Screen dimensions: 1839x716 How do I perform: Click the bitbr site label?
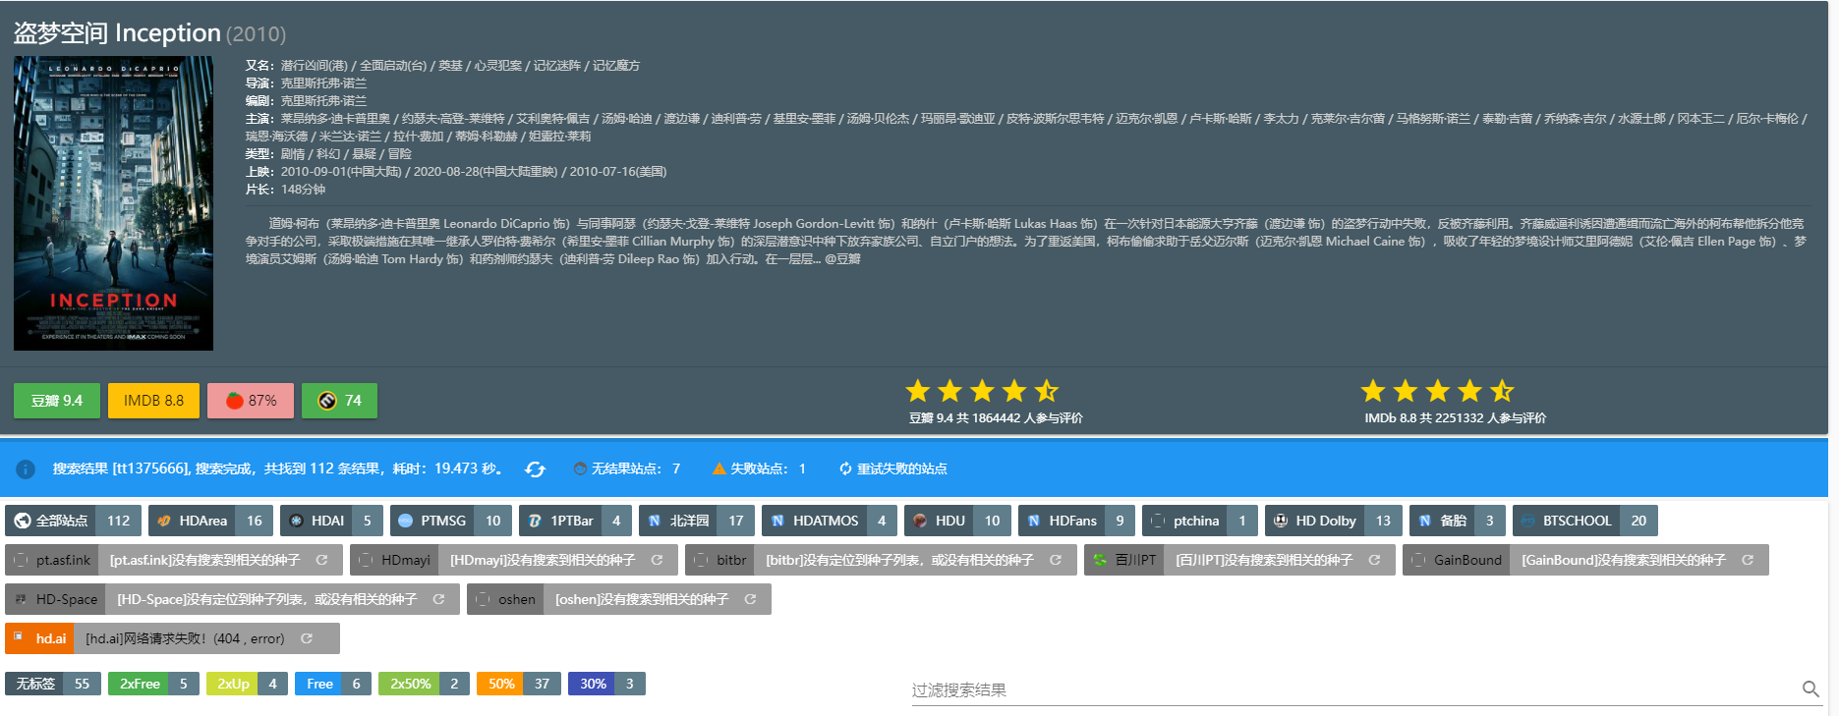coord(720,560)
